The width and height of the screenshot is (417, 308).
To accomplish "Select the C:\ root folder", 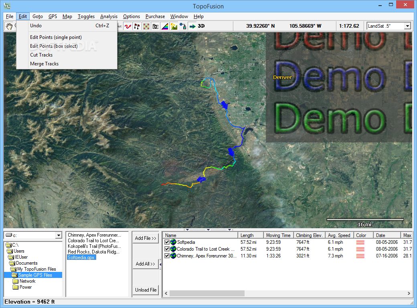I will tap(12, 245).
